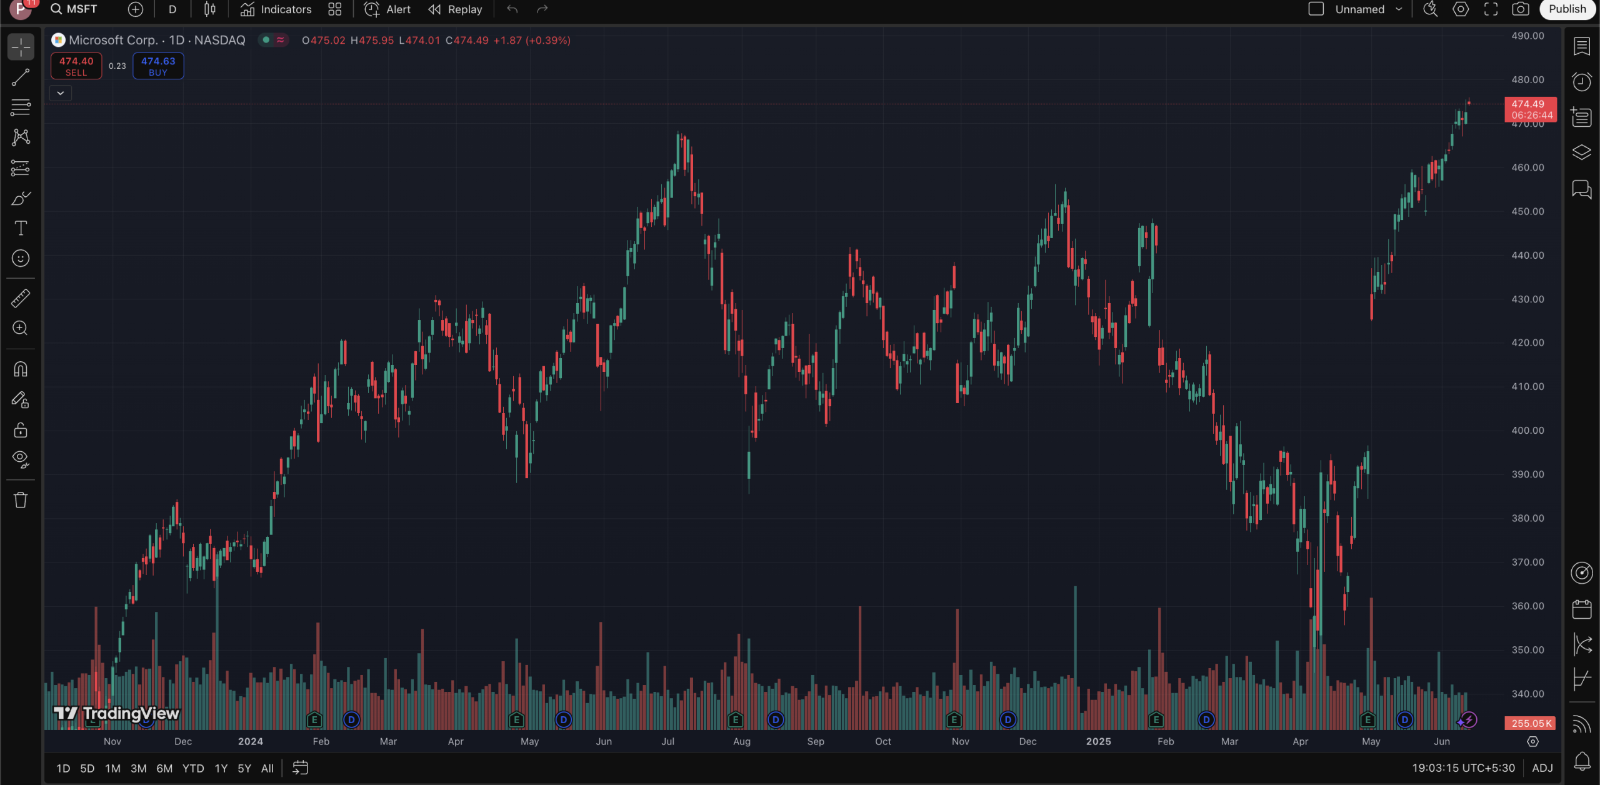Toggle ADJ dividend adjustment
Viewport: 1600px width, 785px height.
(1542, 768)
